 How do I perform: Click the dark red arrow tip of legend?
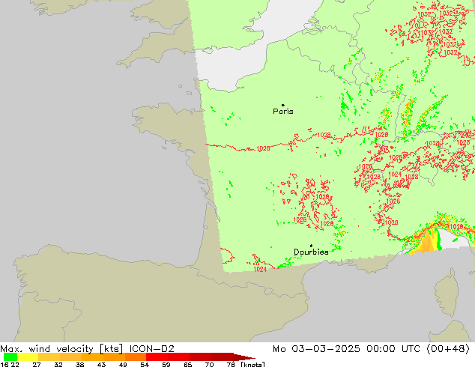click(x=244, y=357)
